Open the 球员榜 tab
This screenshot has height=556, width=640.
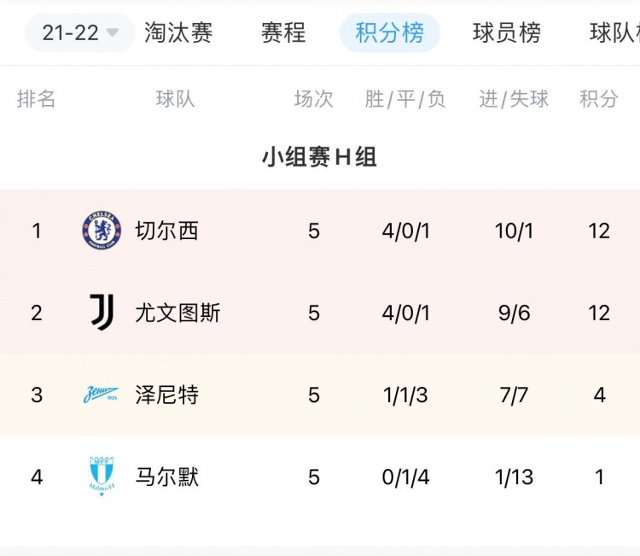click(507, 32)
